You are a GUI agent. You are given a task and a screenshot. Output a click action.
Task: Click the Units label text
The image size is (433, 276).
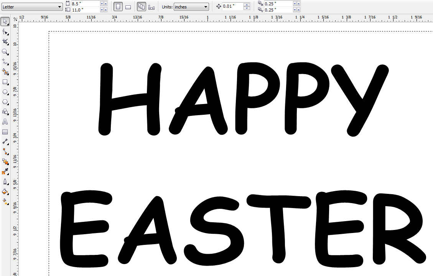click(x=167, y=7)
